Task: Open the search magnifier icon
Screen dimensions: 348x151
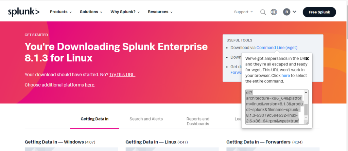Action: 263,12
